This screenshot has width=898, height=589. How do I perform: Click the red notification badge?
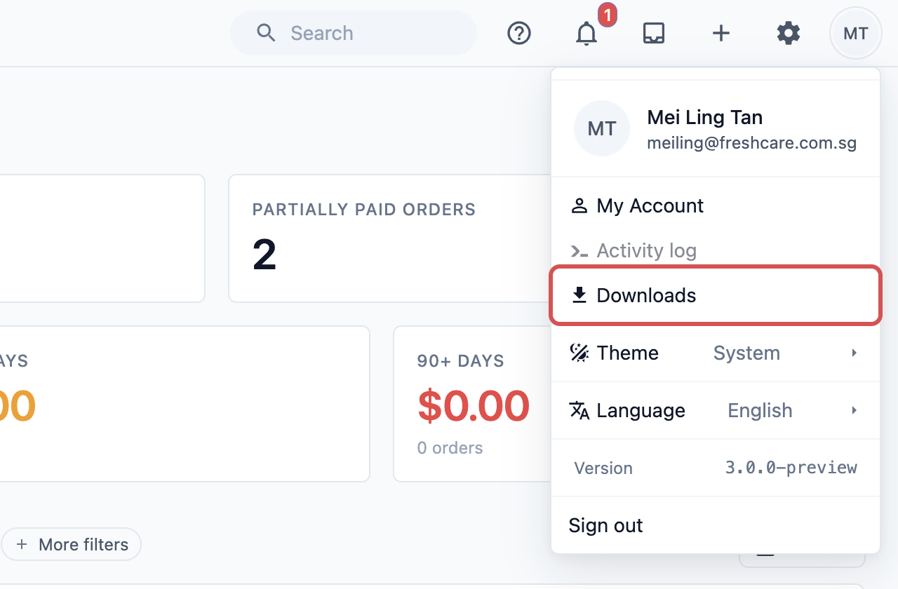[608, 15]
